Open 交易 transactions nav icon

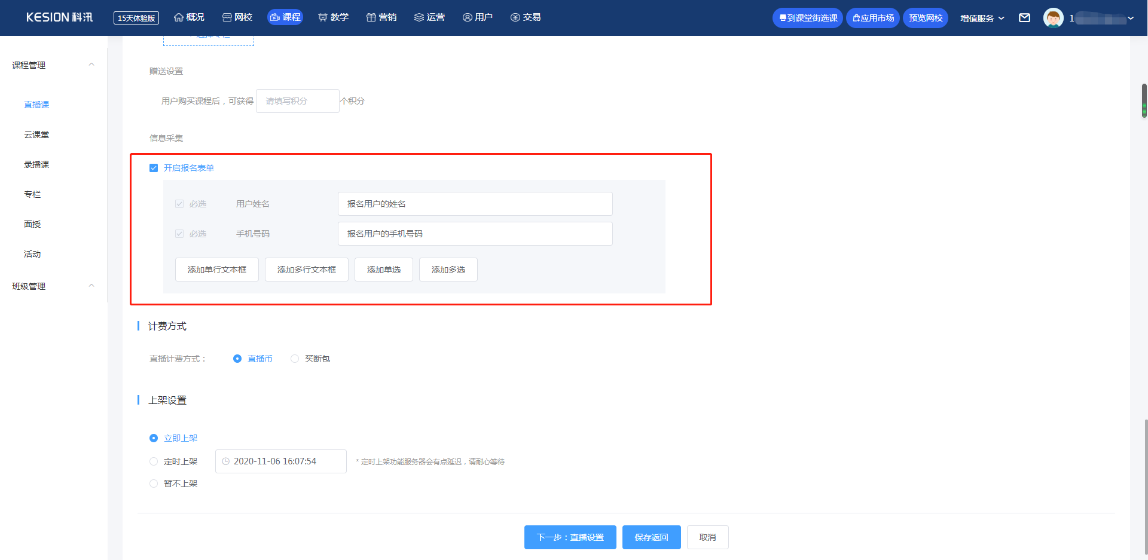point(526,17)
